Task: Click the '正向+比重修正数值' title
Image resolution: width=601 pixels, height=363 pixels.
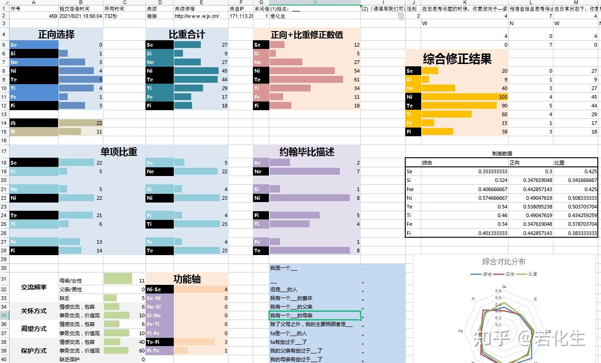Action: coord(307,35)
